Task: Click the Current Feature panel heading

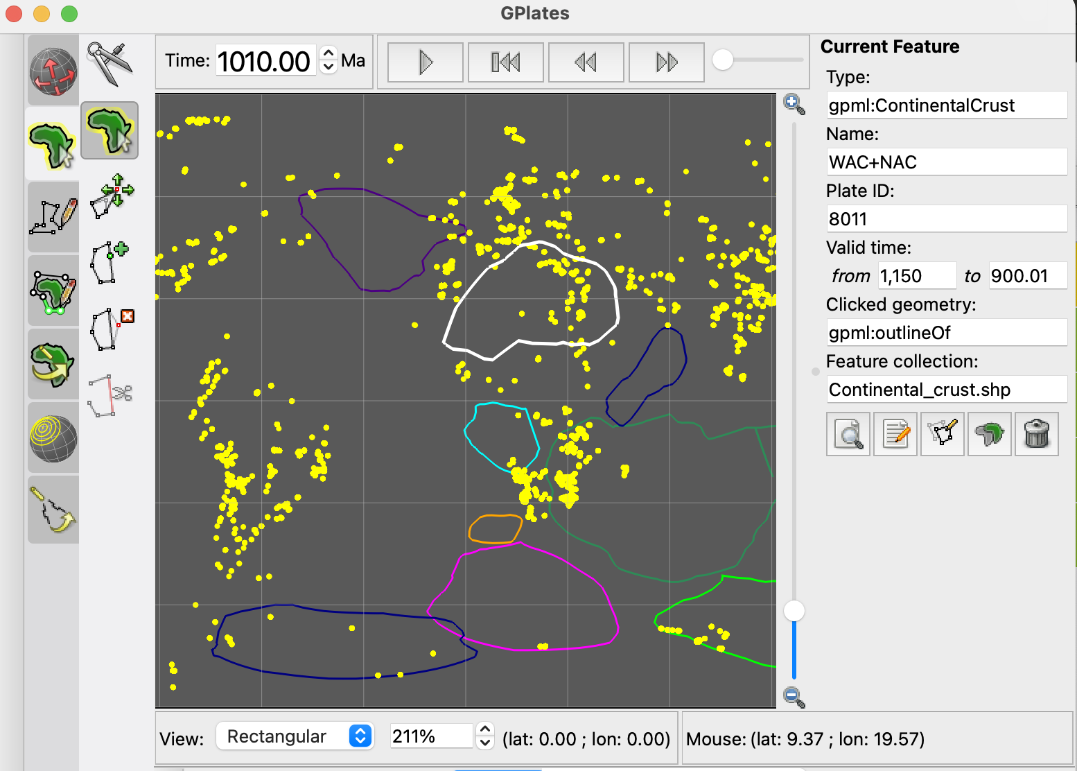Action: pyautogui.click(x=890, y=46)
